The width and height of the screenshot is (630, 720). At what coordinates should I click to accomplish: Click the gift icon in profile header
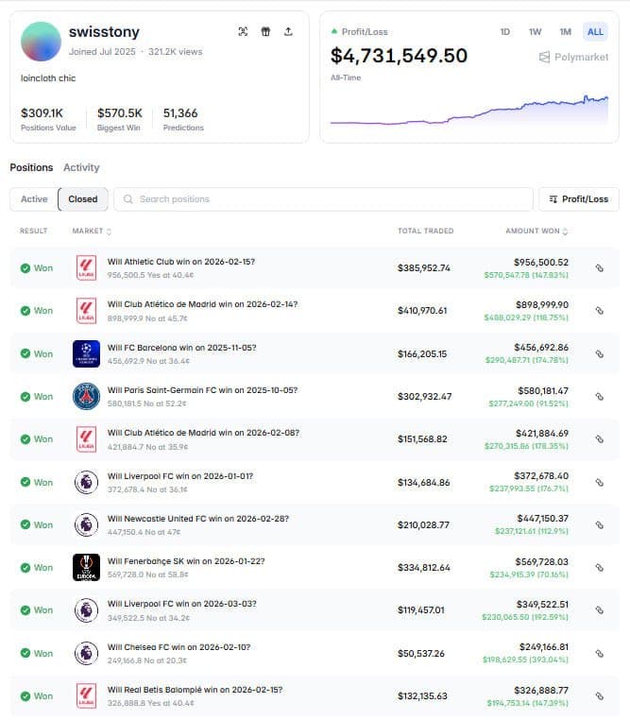click(265, 31)
